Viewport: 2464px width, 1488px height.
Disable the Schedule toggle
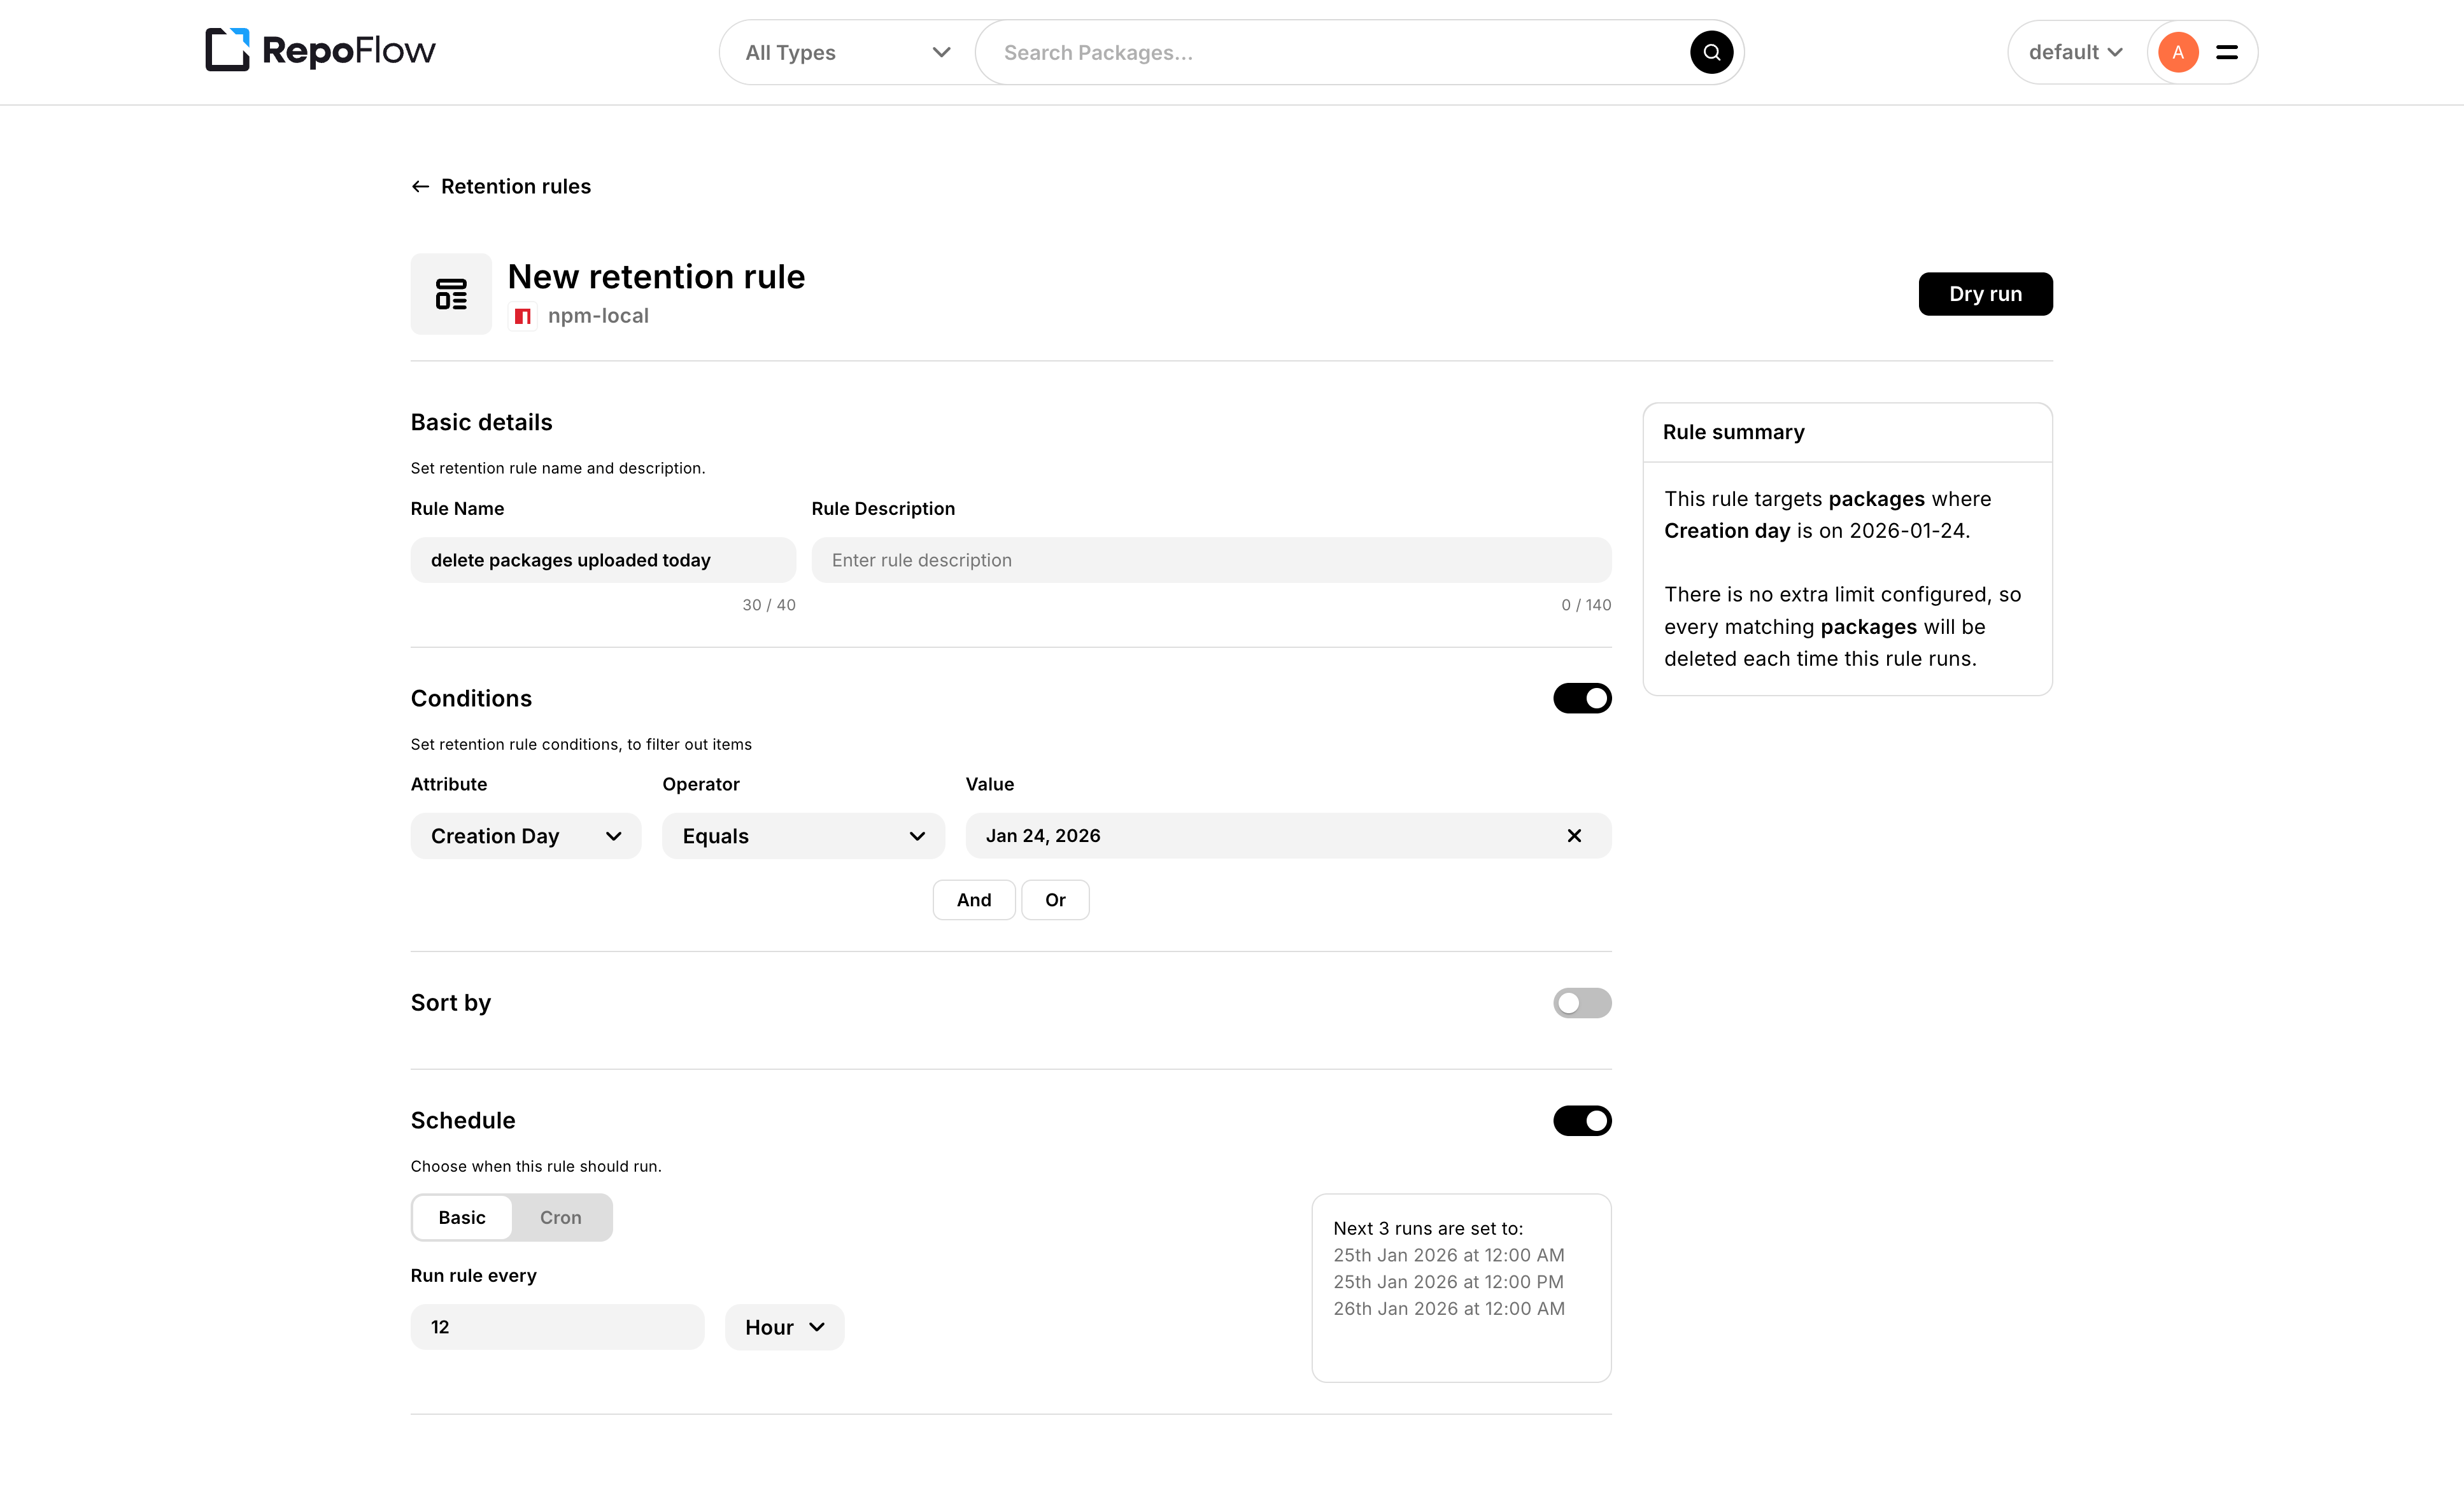coord(1582,1120)
